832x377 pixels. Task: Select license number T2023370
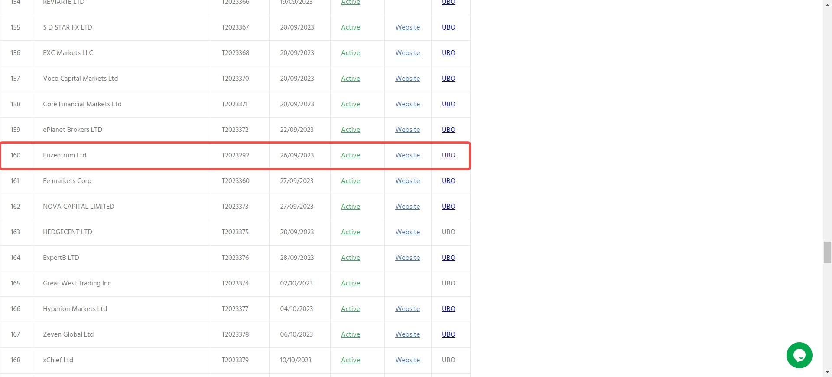click(235, 79)
